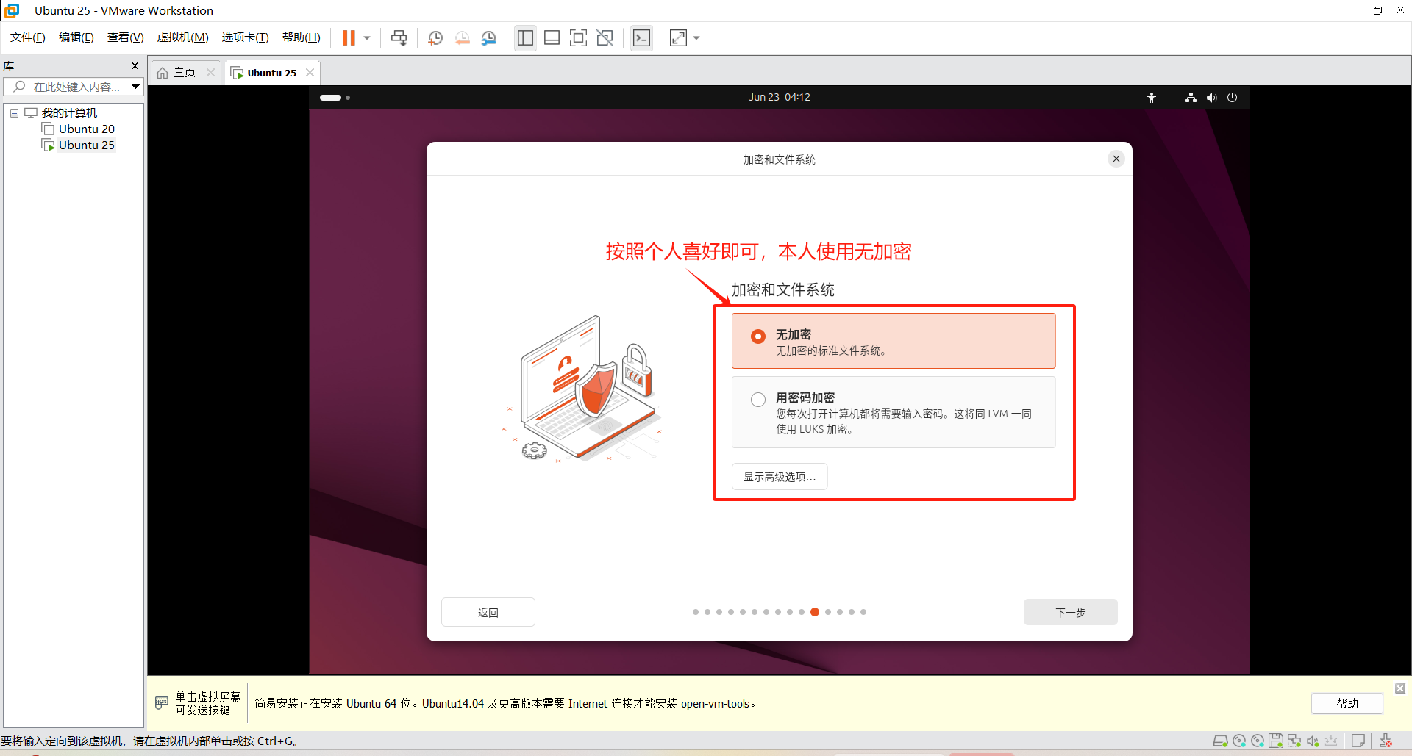The height and width of the screenshot is (756, 1412).
Task: Pause the virtual machine using the pause icon
Action: [x=349, y=37]
